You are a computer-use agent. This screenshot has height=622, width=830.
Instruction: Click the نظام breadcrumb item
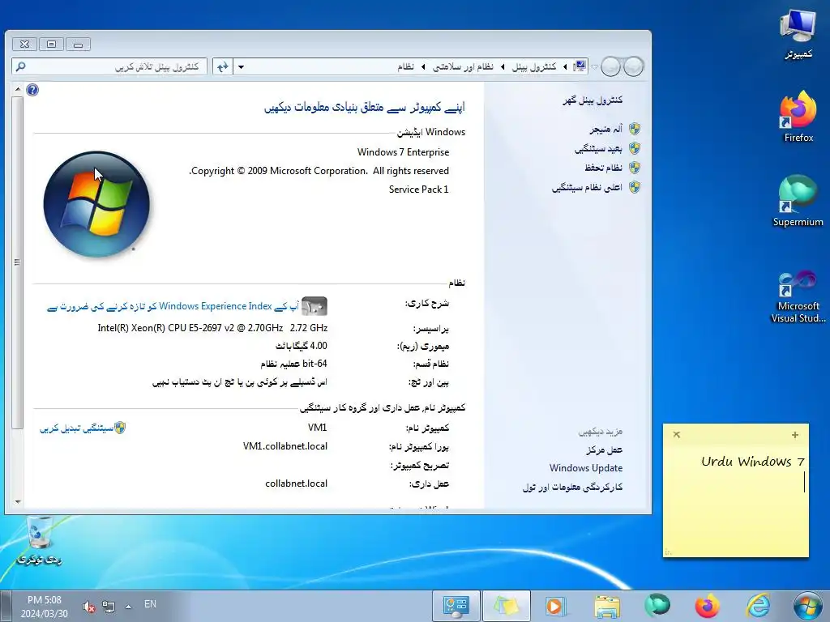(x=405, y=66)
